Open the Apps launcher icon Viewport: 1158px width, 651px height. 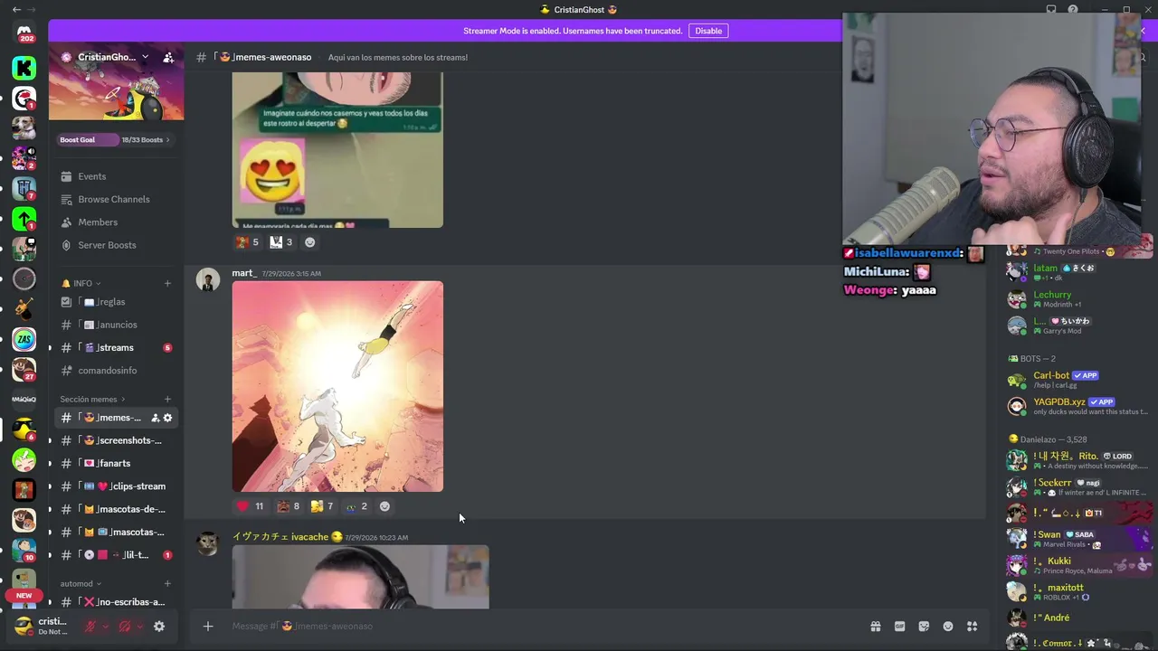(x=973, y=626)
